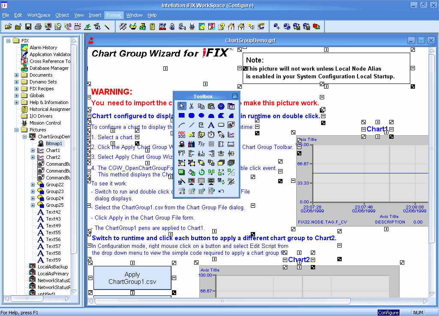Expand the Globals folder
This screenshot has height=316, width=439.
[x=17, y=95]
